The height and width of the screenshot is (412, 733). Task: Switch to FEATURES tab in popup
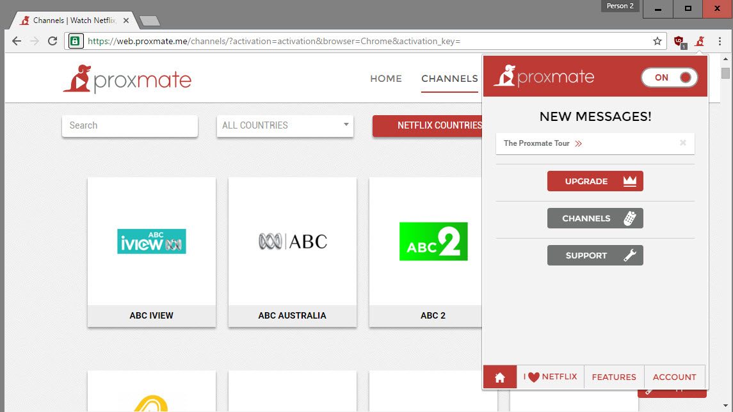coord(614,377)
